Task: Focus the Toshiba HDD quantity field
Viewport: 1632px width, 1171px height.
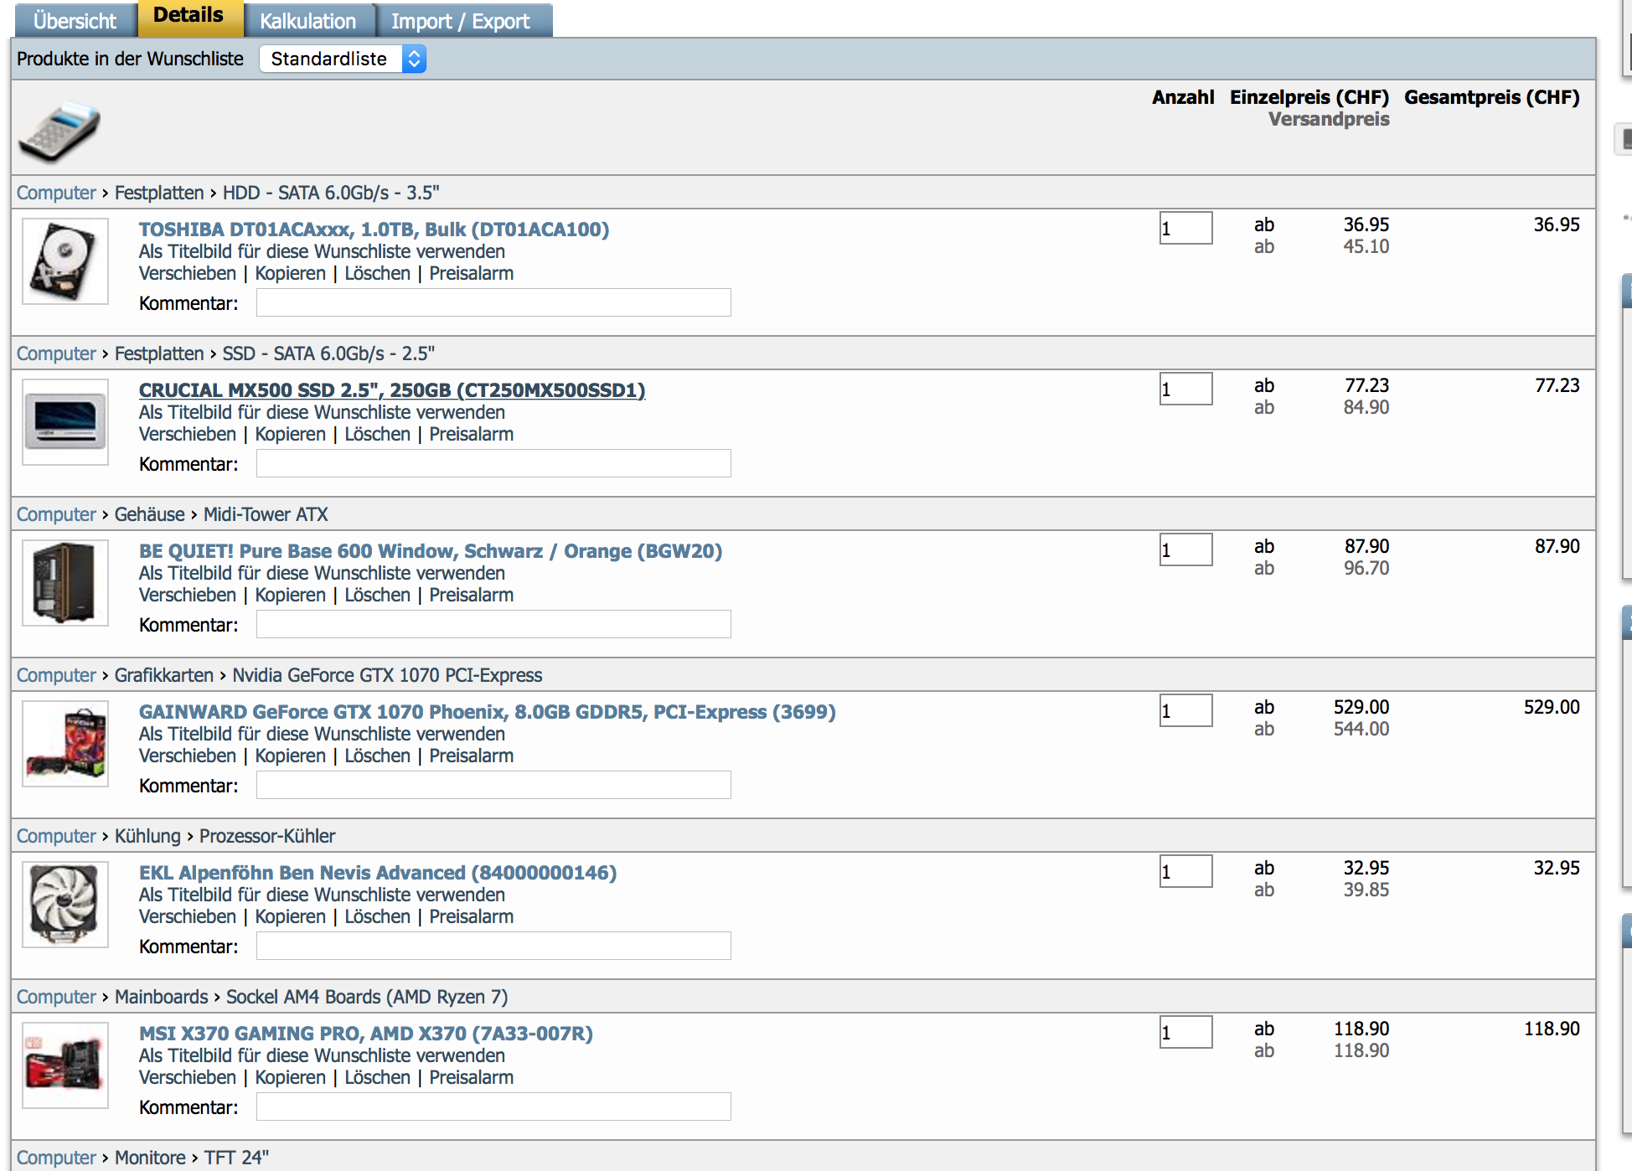Action: [x=1185, y=228]
